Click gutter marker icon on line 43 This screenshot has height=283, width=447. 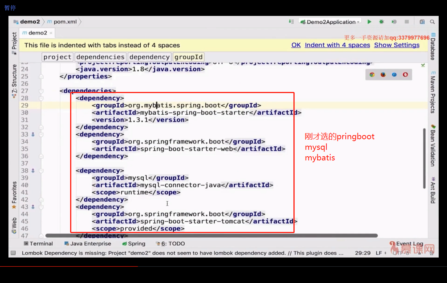tap(33, 207)
